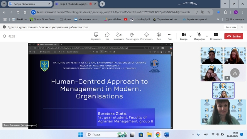This screenshot has height=139, width=247.
Task: Select the large participant video thumbnail
Action: click(223, 112)
